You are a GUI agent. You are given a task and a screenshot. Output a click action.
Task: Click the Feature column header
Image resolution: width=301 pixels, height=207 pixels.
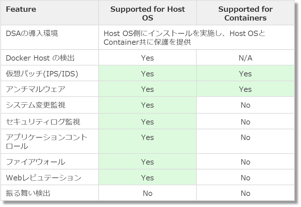21,9
